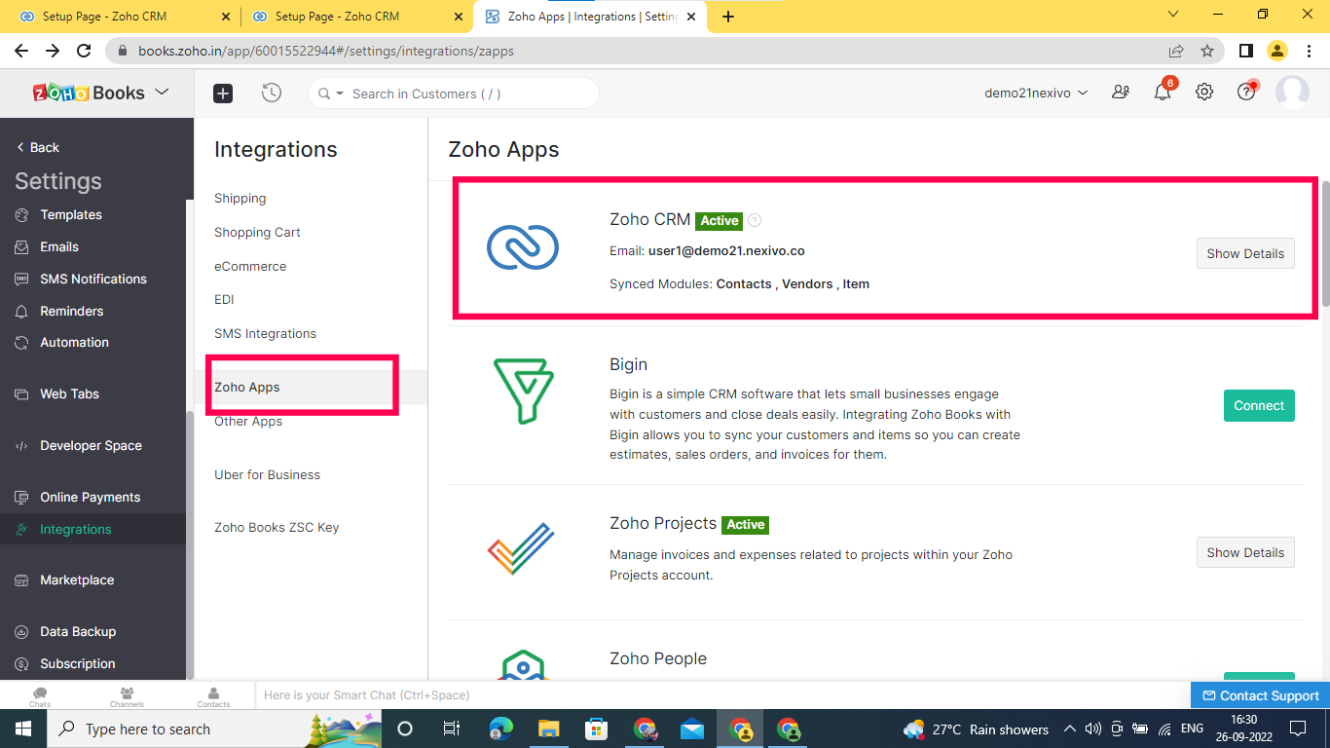Viewport: 1330px width, 748px height.
Task: Open Windows Start menu
Action: (23, 729)
